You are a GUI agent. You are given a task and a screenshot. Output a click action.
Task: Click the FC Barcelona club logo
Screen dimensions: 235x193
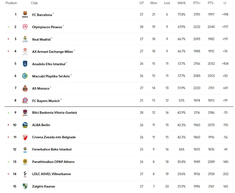pos(25,14)
